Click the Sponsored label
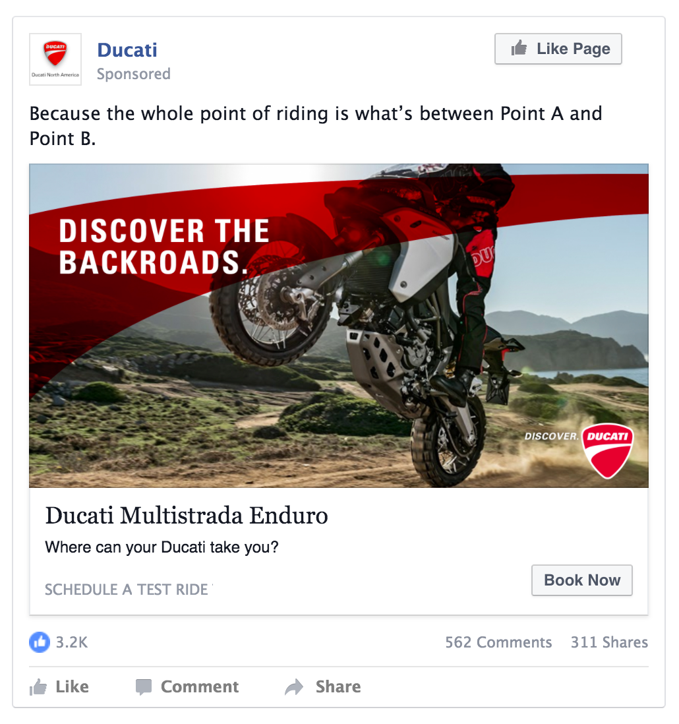 pos(133,74)
